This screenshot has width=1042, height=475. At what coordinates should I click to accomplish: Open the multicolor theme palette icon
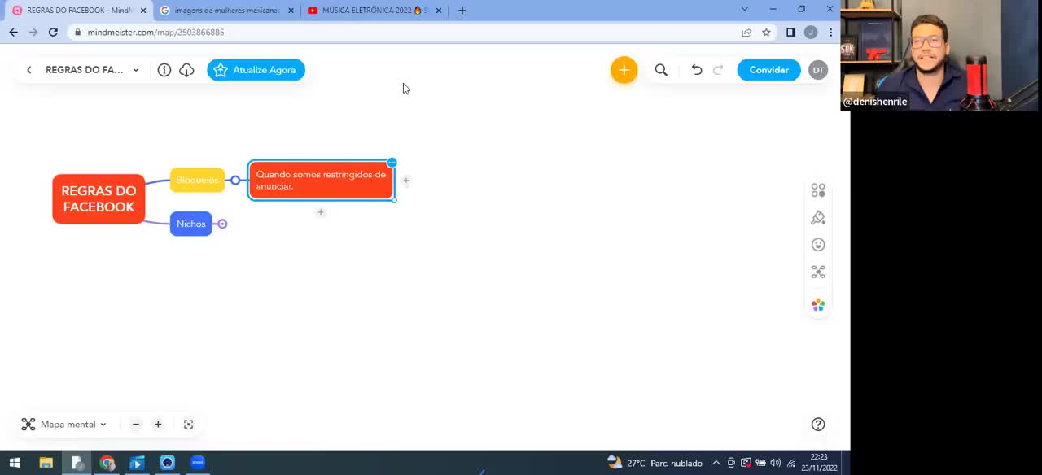(818, 305)
